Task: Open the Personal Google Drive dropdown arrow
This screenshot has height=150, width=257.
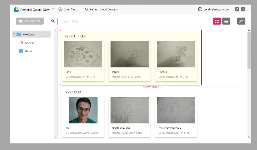Action: [x=53, y=9]
